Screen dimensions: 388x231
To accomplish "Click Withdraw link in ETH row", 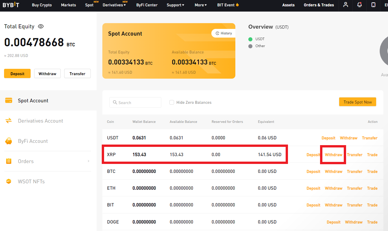I will pyautogui.click(x=334, y=188).
